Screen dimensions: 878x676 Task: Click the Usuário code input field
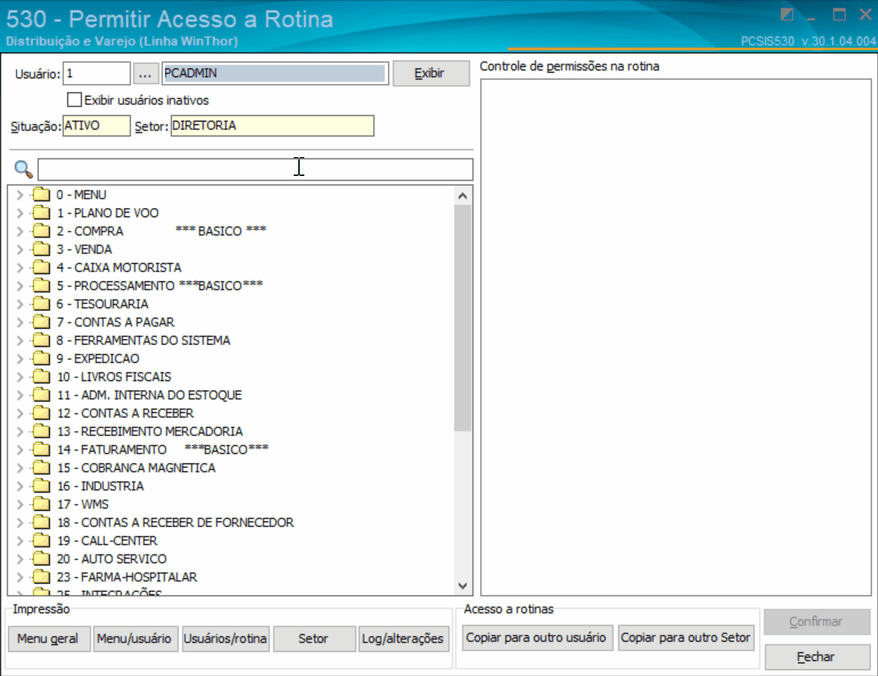pyautogui.click(x=97, y=74)
